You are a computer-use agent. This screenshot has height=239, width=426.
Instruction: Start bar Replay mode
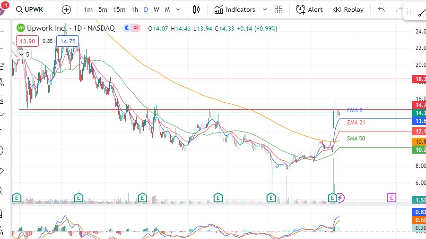348,10
